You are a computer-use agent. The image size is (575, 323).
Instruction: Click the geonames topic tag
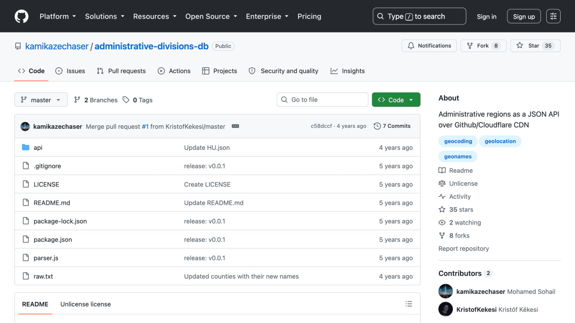tap(458, 156)
